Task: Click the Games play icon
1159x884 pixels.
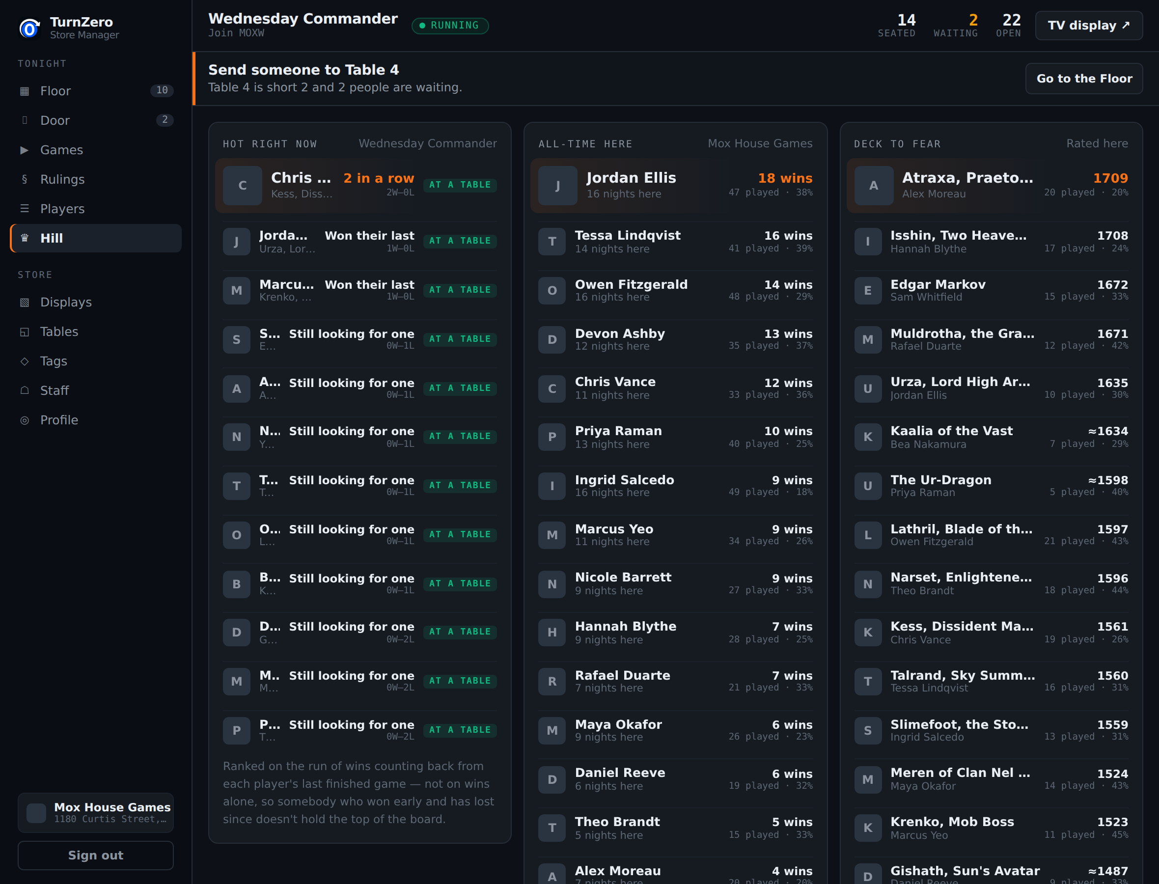Action: [24, 150]
